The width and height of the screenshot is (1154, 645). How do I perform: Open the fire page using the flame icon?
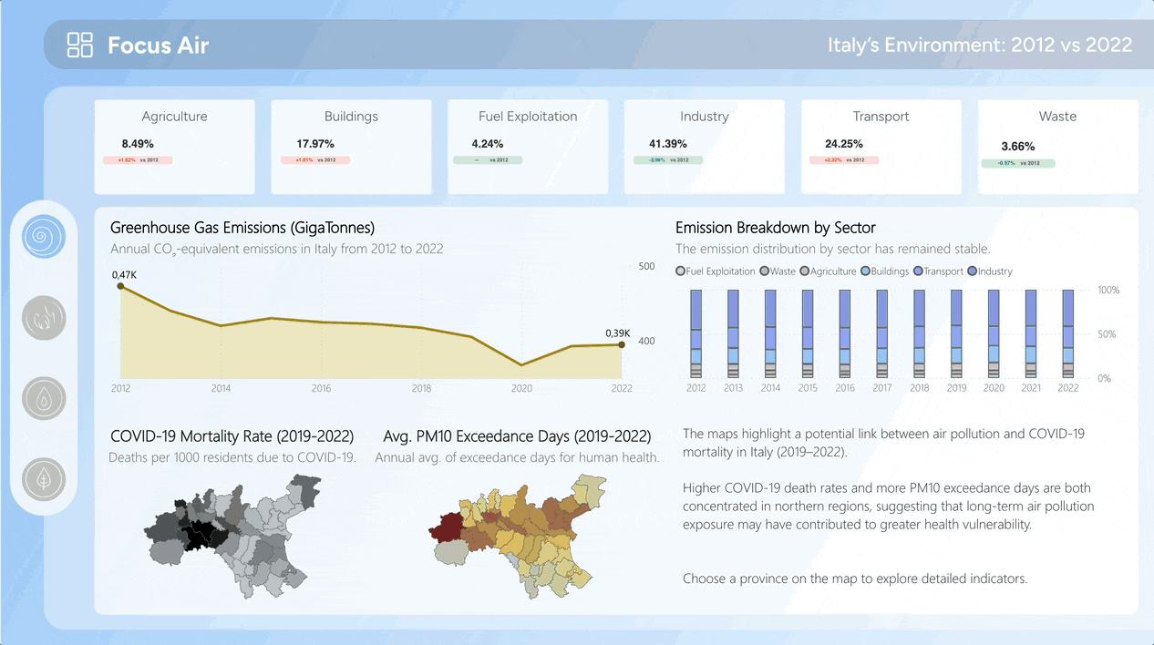tap(44, 317)
